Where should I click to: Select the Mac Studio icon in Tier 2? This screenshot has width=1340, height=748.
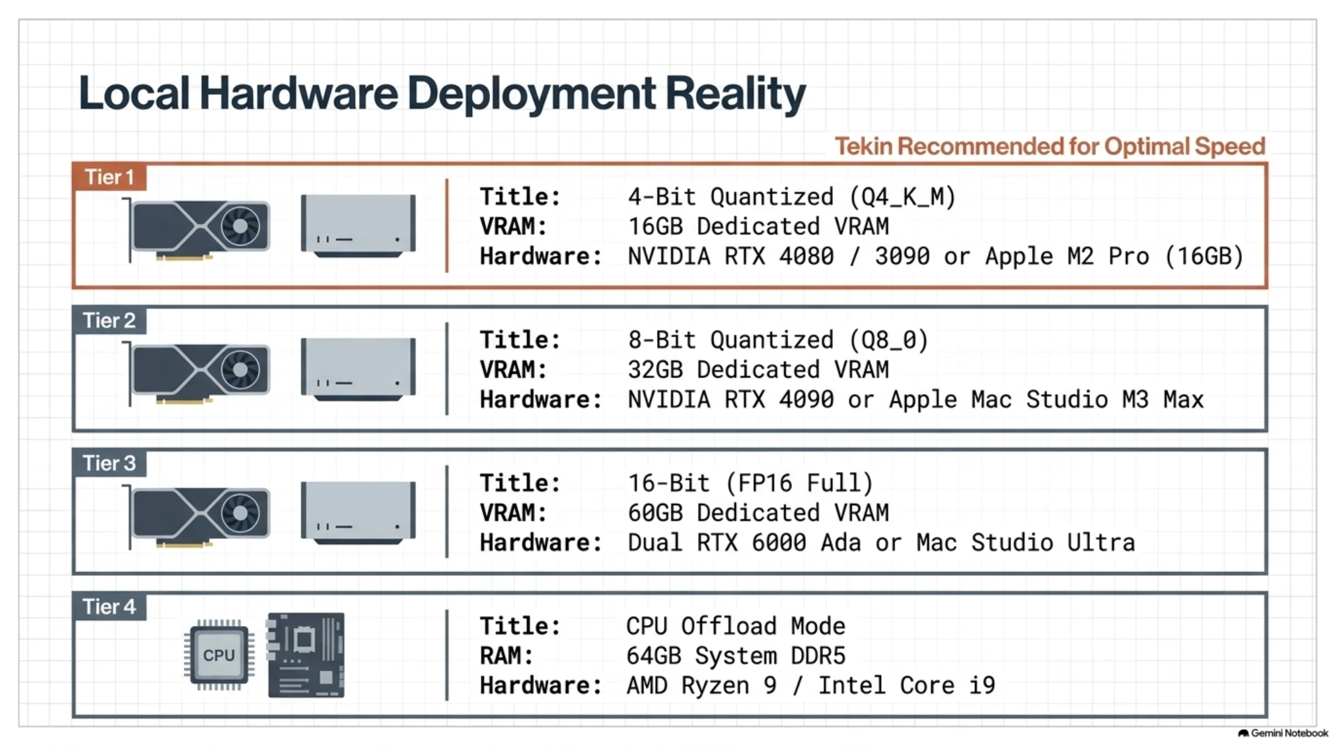(x=358, y=369)
